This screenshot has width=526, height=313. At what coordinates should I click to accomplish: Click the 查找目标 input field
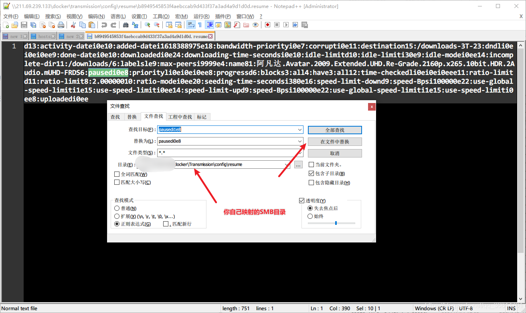pyautogui.click(x=230, y=129)
